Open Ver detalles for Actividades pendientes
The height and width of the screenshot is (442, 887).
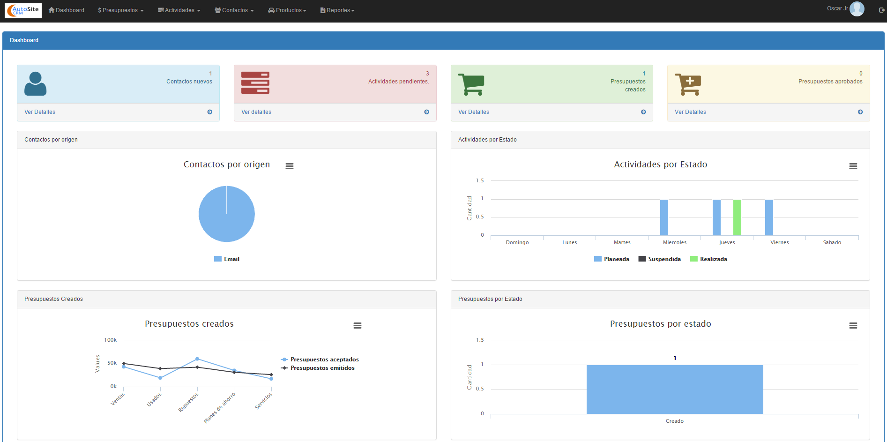256,112
